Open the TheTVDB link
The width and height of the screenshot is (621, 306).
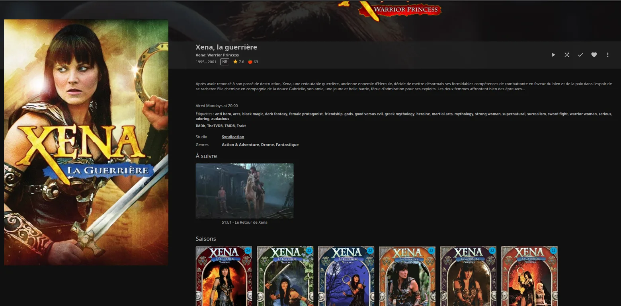point(215,126)
